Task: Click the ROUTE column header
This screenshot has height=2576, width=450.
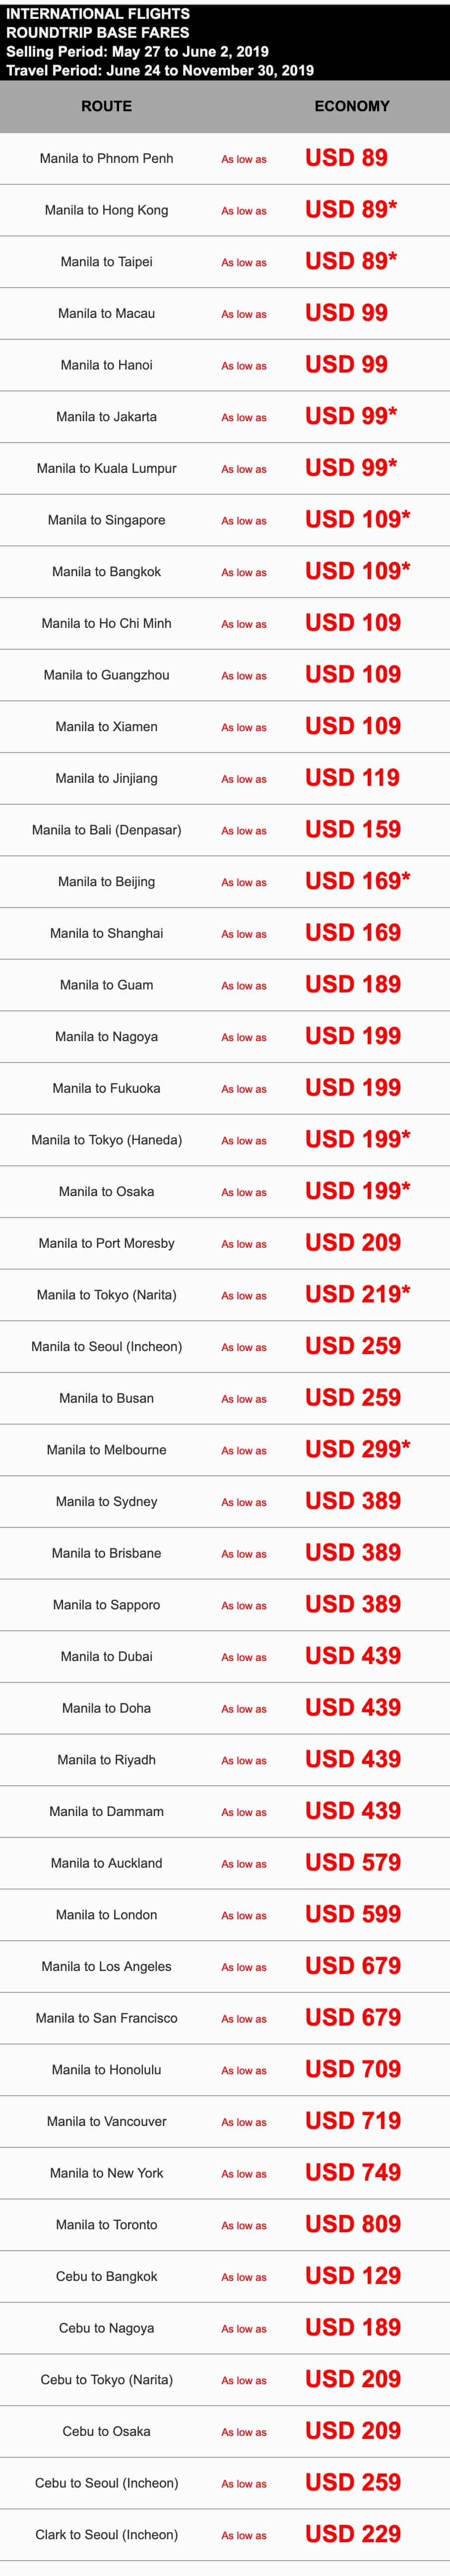Action: pyautogui.click(x=106, y=106)
